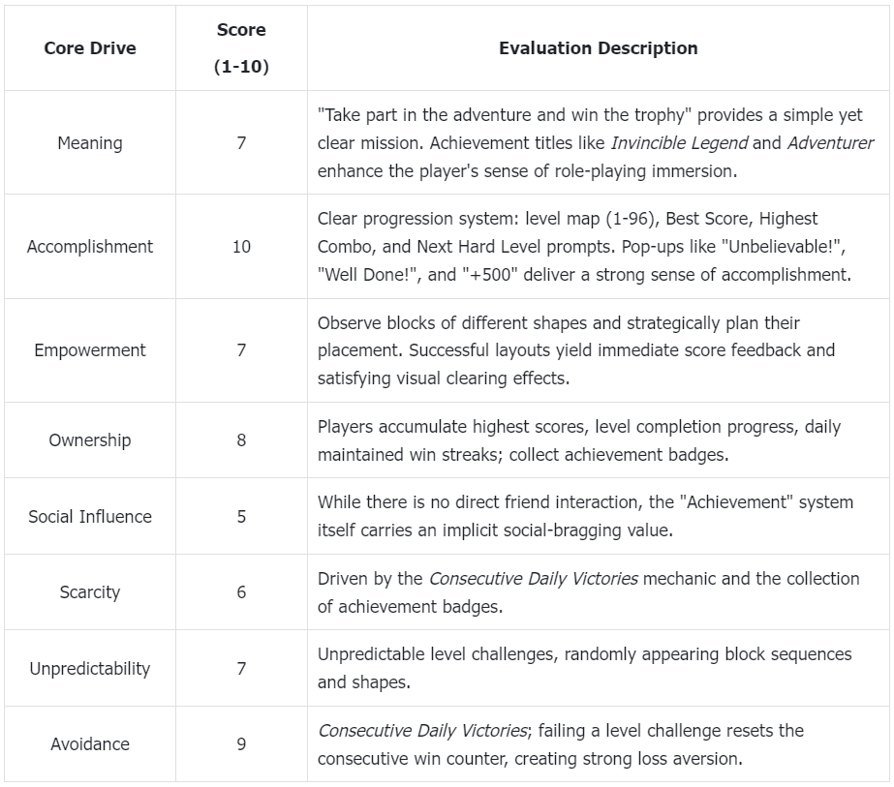Screen dimensions: 894x787
Task: Click the Ownership score of 8
Action: [x=241, y=440]
